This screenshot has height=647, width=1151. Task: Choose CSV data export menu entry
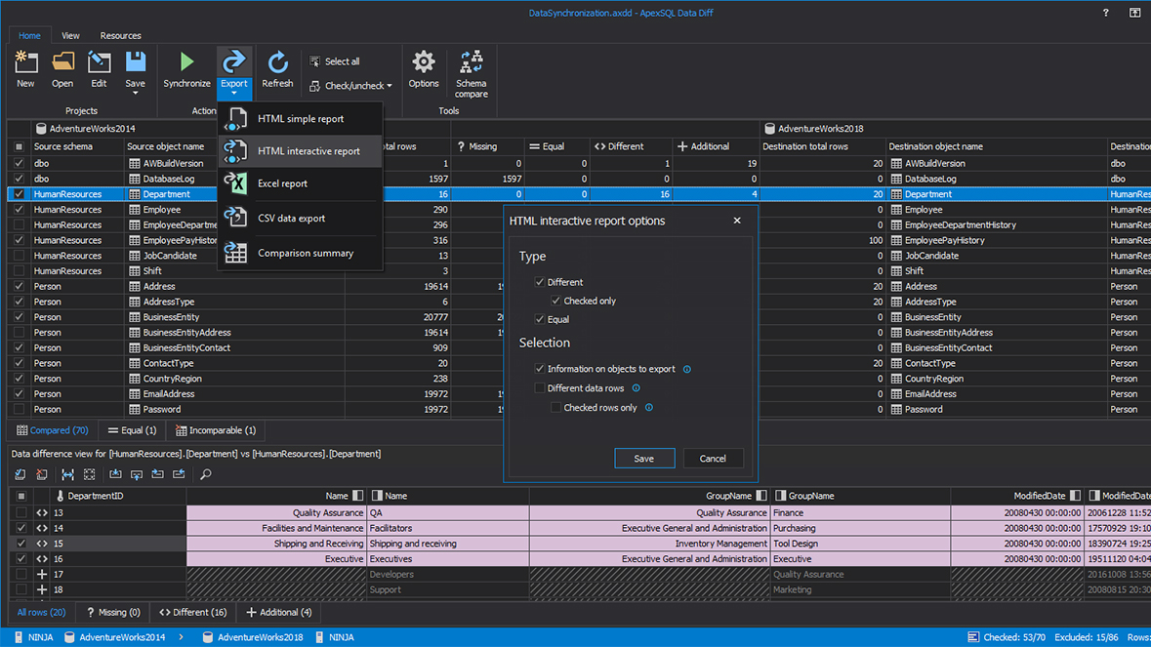click(301, 218)
